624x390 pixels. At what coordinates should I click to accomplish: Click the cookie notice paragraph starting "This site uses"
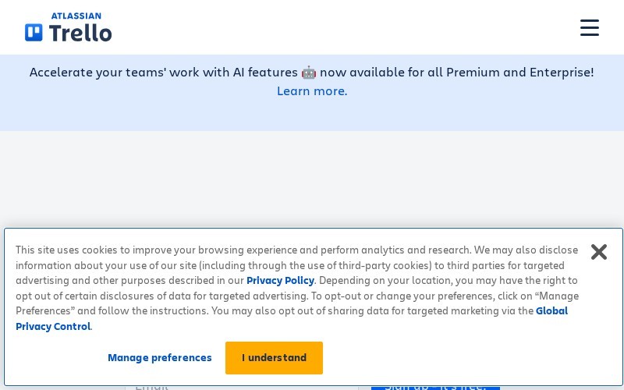(297, 288)
